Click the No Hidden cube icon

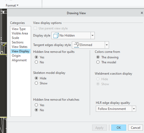pos(56,36)
